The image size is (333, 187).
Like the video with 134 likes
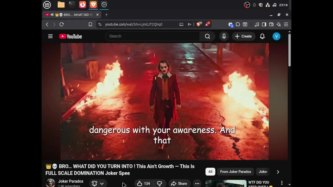[144, 184]
